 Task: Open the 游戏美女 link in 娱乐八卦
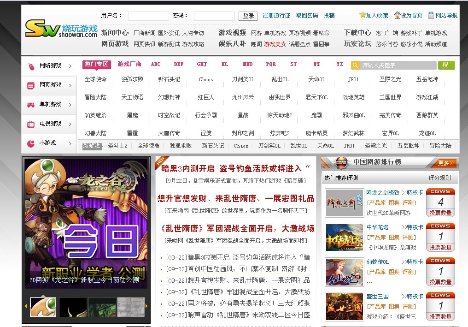pos(275,44)
